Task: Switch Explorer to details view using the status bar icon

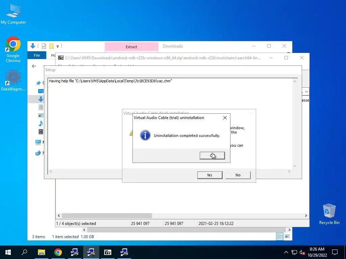Action: [280, 236]
